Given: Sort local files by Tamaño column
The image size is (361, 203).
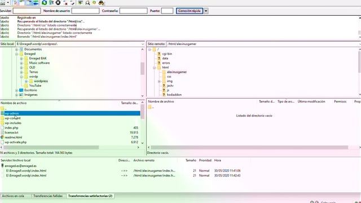Looking at the screenshot, I should pos(129,103).
